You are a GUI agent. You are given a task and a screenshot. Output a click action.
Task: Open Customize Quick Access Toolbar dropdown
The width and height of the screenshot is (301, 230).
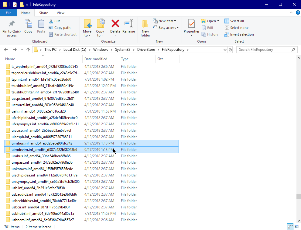[27, 5]
